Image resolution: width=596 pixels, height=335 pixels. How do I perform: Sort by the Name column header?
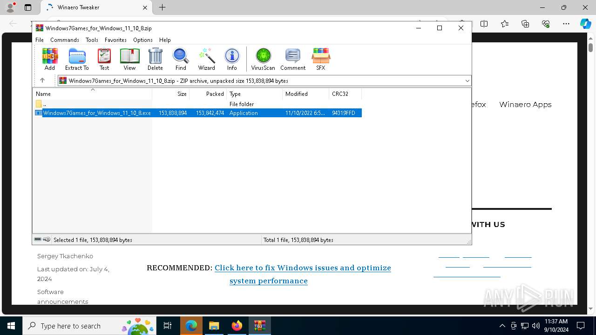tap(92, 94)
